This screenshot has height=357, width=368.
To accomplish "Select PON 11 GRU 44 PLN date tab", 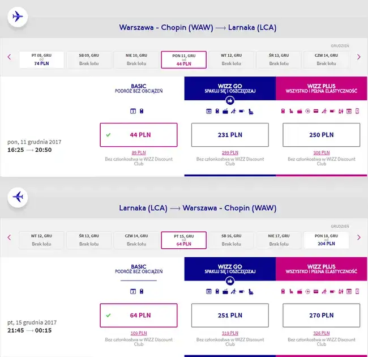I will 183,59.
